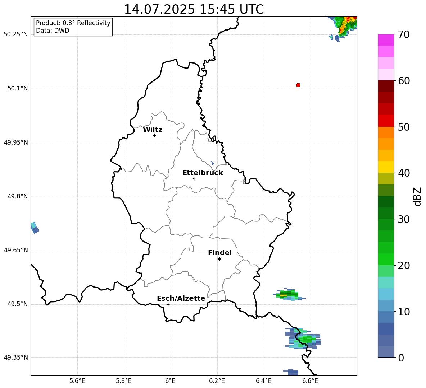Click the Findel cross marker

pos(219,259)
